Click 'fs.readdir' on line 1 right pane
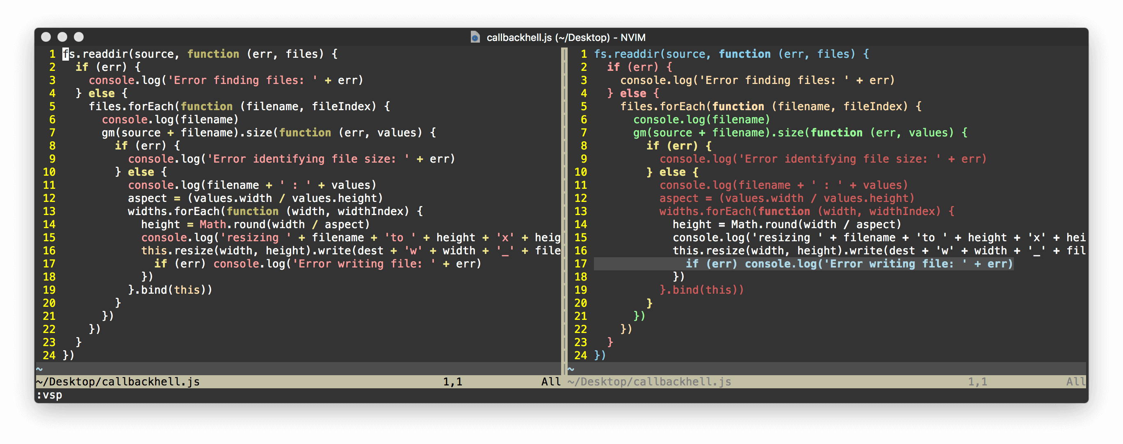Image resolution: width=1123 pixels, height=444 pixels. pos(628,54)
